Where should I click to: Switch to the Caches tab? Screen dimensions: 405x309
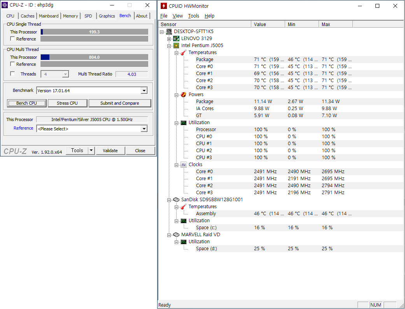tap(27, 16)
